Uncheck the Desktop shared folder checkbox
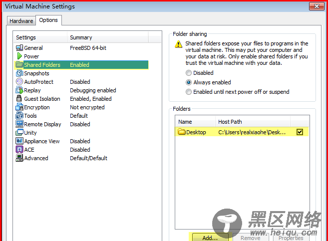 (300, 132)
